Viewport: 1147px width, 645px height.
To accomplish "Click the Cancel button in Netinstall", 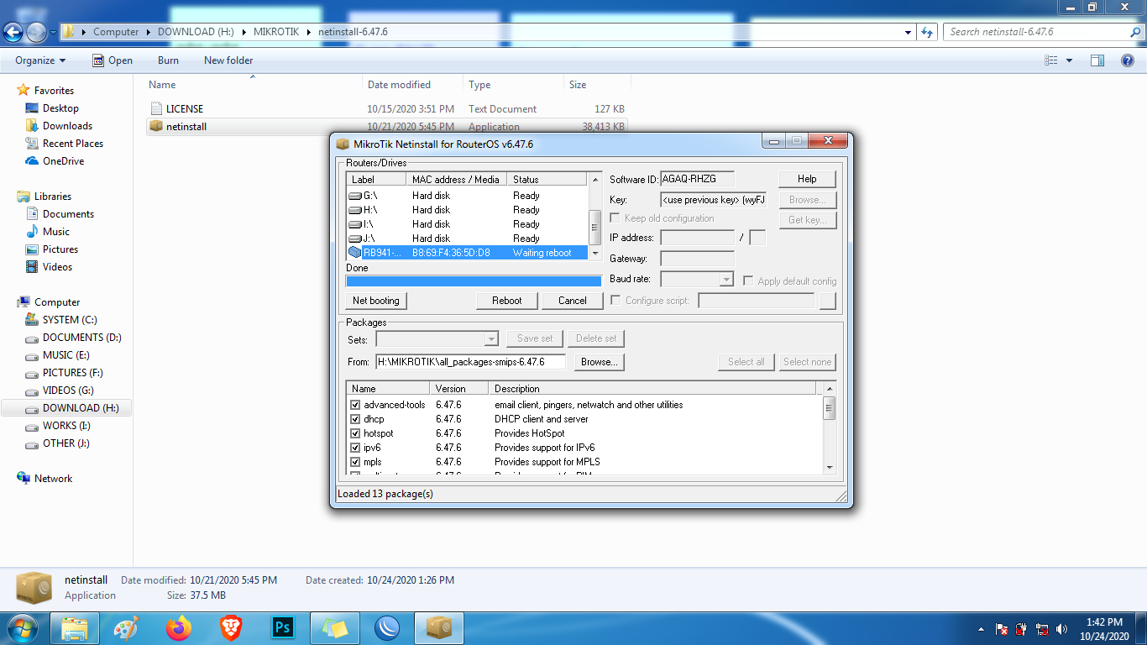I will (572, 301).
